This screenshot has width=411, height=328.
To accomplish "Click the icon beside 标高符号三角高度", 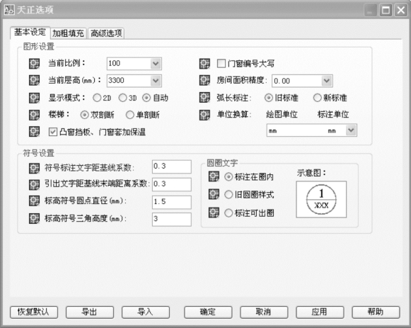I will coord(34,219).
